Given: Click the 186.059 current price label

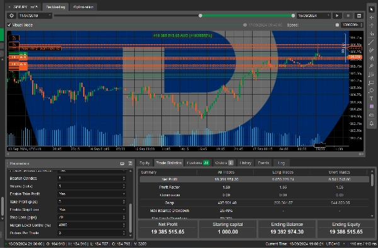Looking at the screenshot, I should pos(355,57).
